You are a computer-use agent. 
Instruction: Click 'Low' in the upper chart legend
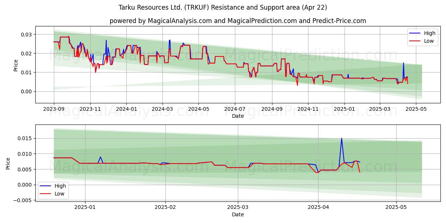[429, 41]
